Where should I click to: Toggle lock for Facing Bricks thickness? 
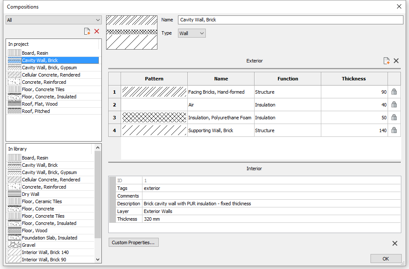click(x=394, y=92)
